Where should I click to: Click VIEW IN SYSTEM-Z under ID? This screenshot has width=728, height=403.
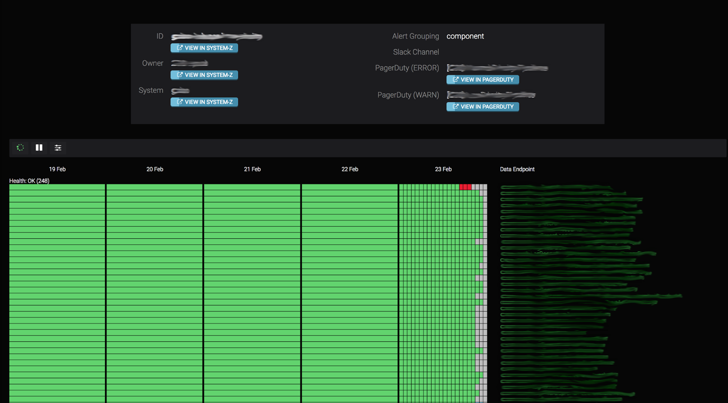[204, 48]
